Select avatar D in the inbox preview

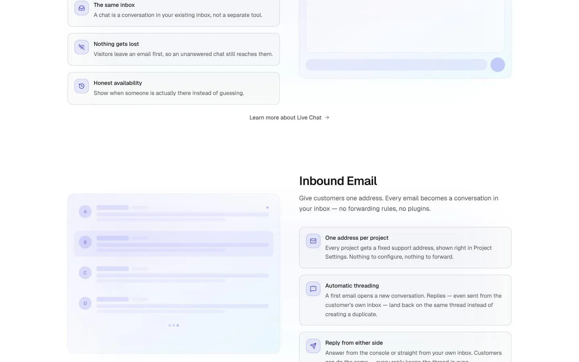pyautogui.click(x=85, y=303)
